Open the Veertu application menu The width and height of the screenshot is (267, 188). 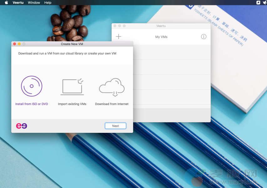pos(18,3)
